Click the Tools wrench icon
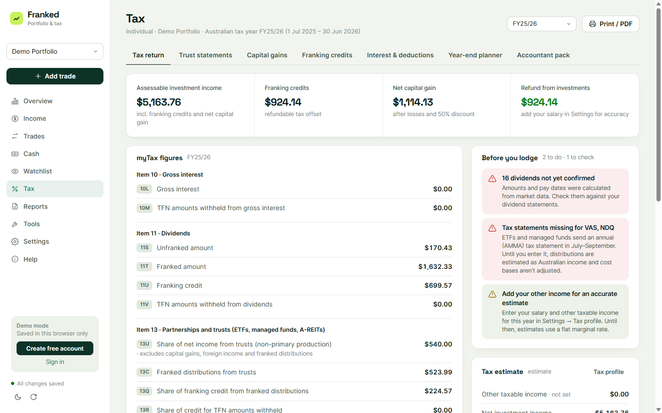 (x=15, y=224)
